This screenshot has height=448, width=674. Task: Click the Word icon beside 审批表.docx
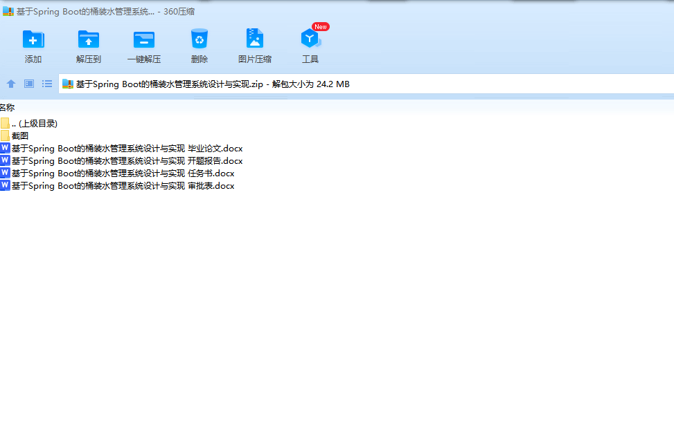tap(5, 185)
